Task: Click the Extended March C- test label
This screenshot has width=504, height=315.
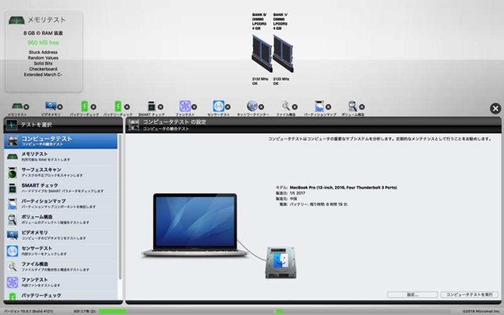Action: click(43, 74)
